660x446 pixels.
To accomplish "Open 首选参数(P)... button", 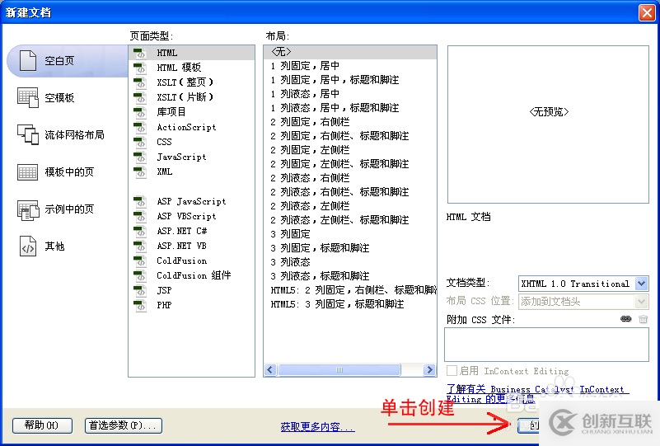I will [x=124, y=425].
